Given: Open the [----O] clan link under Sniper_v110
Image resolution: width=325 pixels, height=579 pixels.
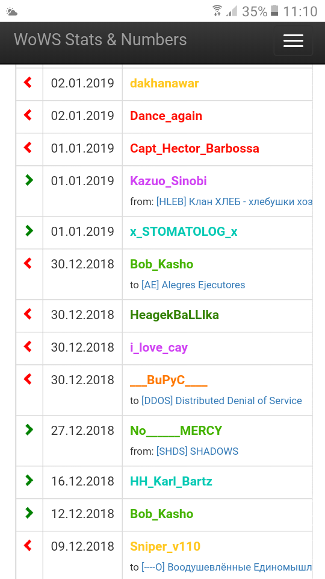Looking at the screenshot, I should (227, 567).
